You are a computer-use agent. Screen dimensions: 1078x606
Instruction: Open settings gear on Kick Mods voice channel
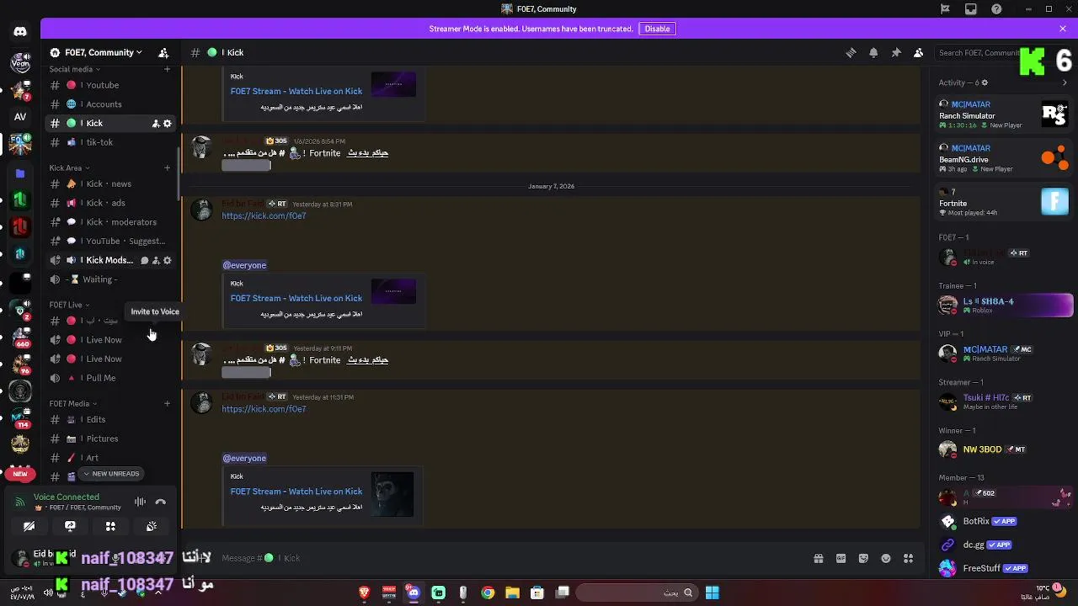(168, 260)
